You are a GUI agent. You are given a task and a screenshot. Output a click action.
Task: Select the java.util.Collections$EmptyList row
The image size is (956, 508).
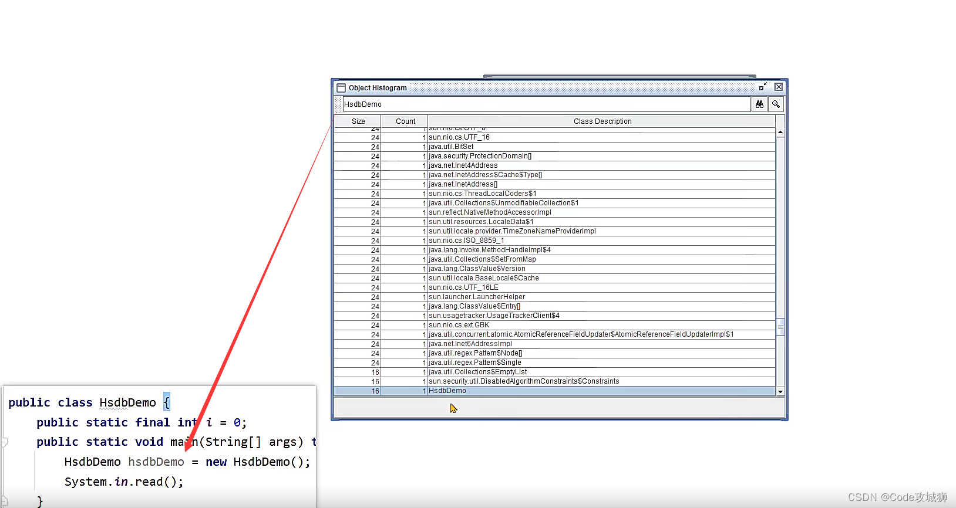(555, 372)
